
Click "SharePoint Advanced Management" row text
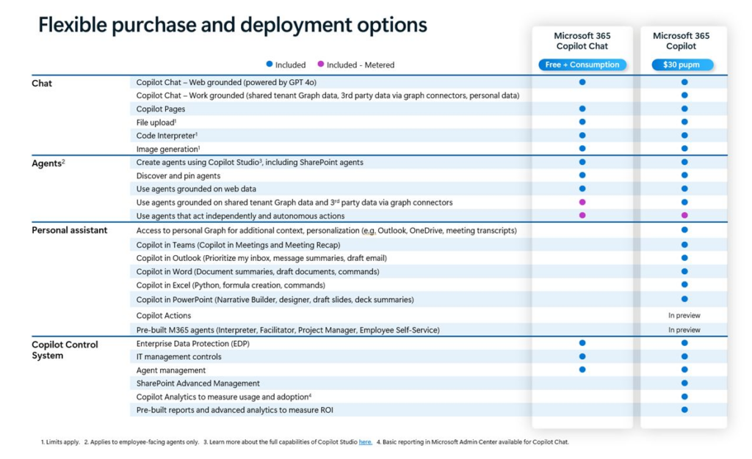pos(198,383)
